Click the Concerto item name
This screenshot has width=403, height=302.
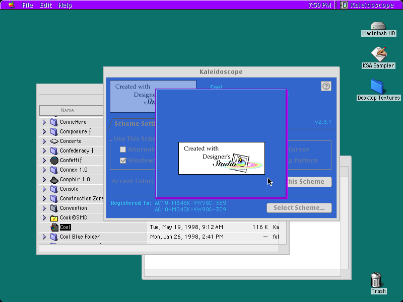[x=71, y=141]
